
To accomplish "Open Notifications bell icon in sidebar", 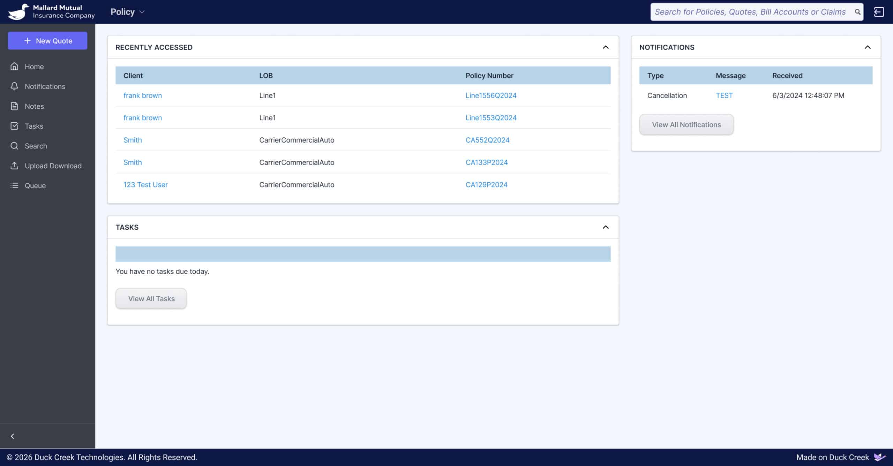I will pyautogui.click(x=14, y=86).
